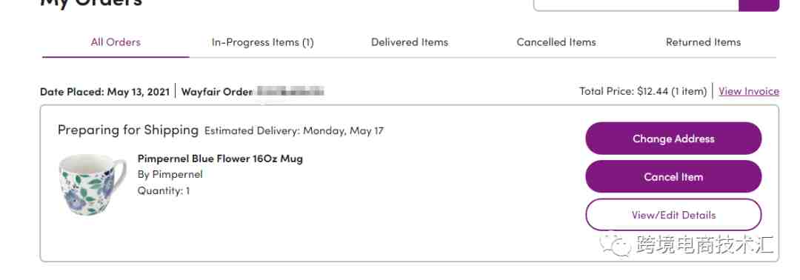Click the WeChat watermark logo icon

(616, 245)
